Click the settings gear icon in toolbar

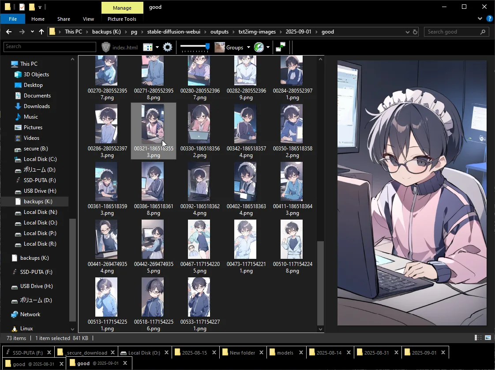point(168,47)
